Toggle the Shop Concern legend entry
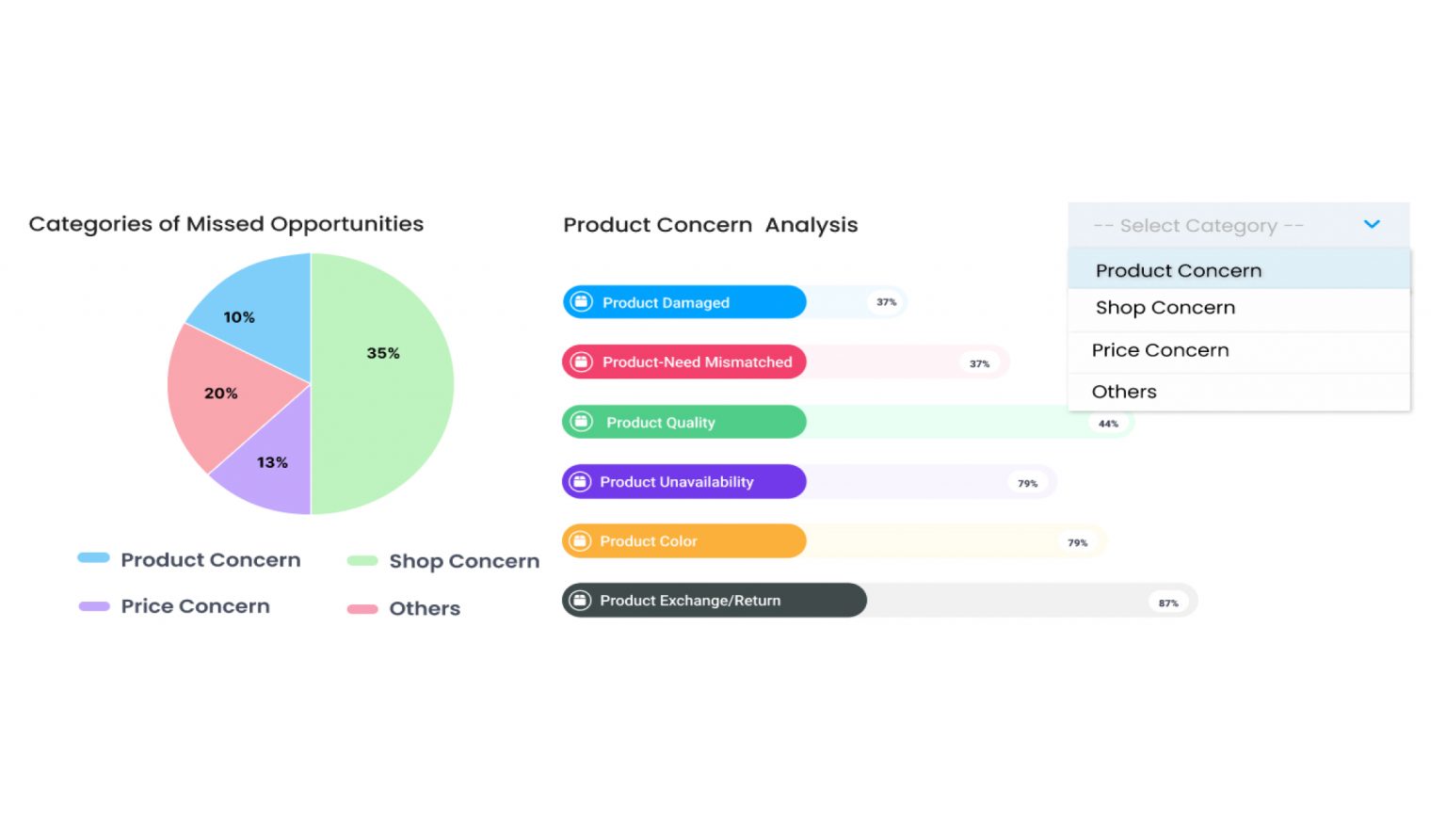 (443, 561)
